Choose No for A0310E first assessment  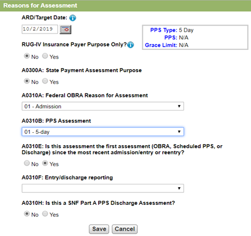[x=27, y=163]
